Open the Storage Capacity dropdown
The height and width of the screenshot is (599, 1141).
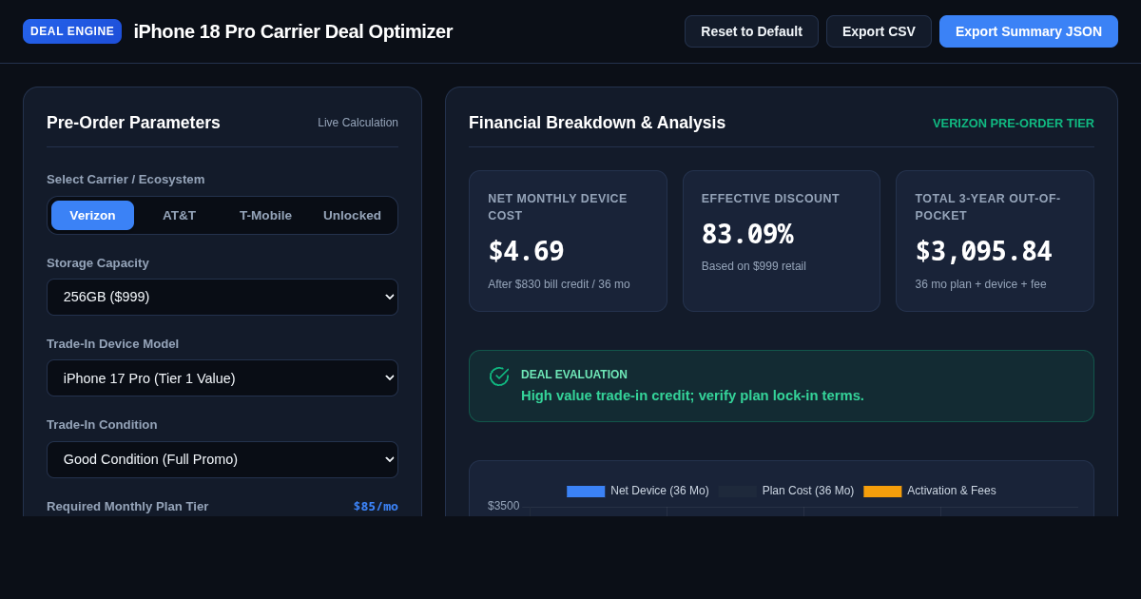coord(222,297)
